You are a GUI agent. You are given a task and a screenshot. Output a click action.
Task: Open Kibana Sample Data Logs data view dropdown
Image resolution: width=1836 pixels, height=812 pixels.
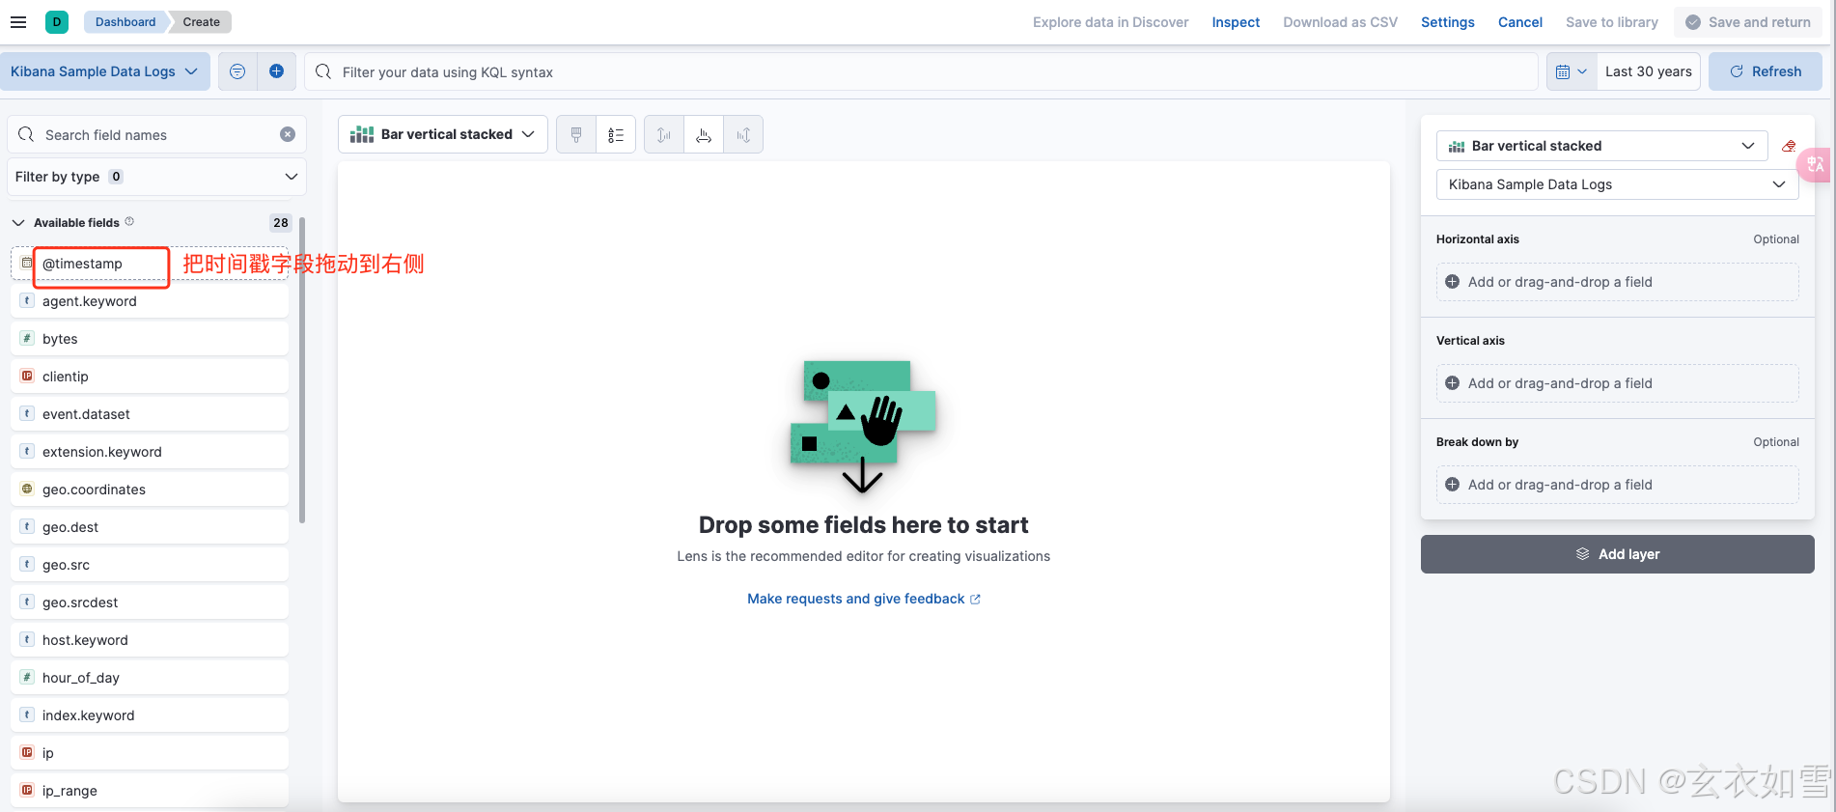point(104,71)
